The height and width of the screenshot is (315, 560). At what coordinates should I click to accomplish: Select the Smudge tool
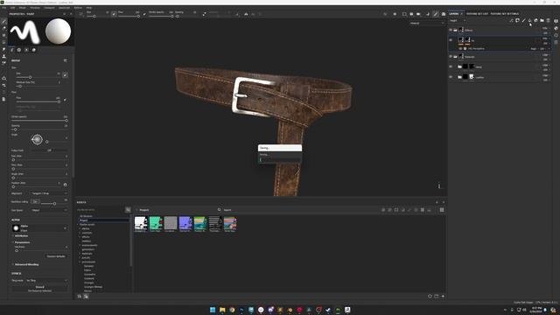[3, 49]
